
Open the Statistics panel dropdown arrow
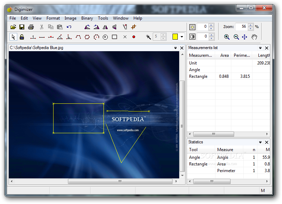tap(260, 142)
